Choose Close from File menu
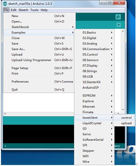Image resolution: width=140 pixels, height=166 pixels. (39, 38)
